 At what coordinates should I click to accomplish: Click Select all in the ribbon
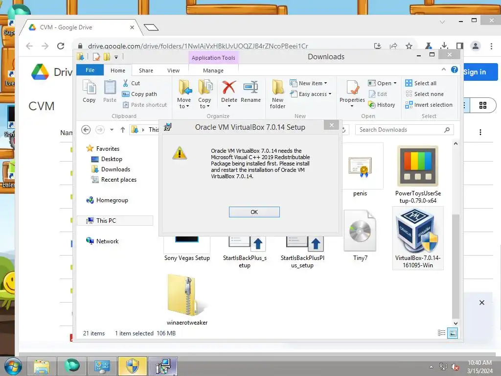(x=421, y=83)
